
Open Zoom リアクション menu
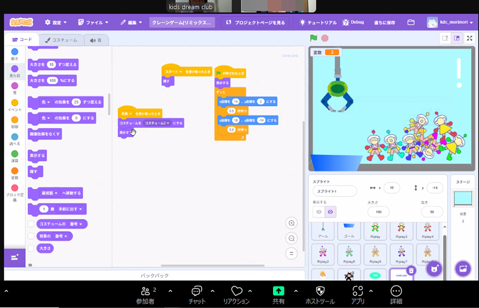(x=237, y=295)
